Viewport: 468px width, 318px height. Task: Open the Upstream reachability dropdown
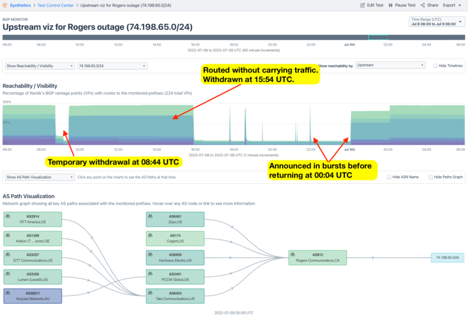click(x=391, y=65)
